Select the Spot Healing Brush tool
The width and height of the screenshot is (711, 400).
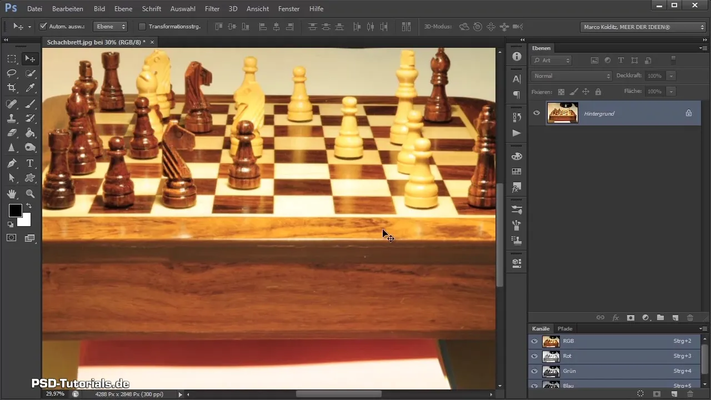pos(12,104)
